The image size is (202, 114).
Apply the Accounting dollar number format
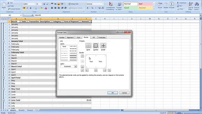pyautogui.click(x=88, y=8)
